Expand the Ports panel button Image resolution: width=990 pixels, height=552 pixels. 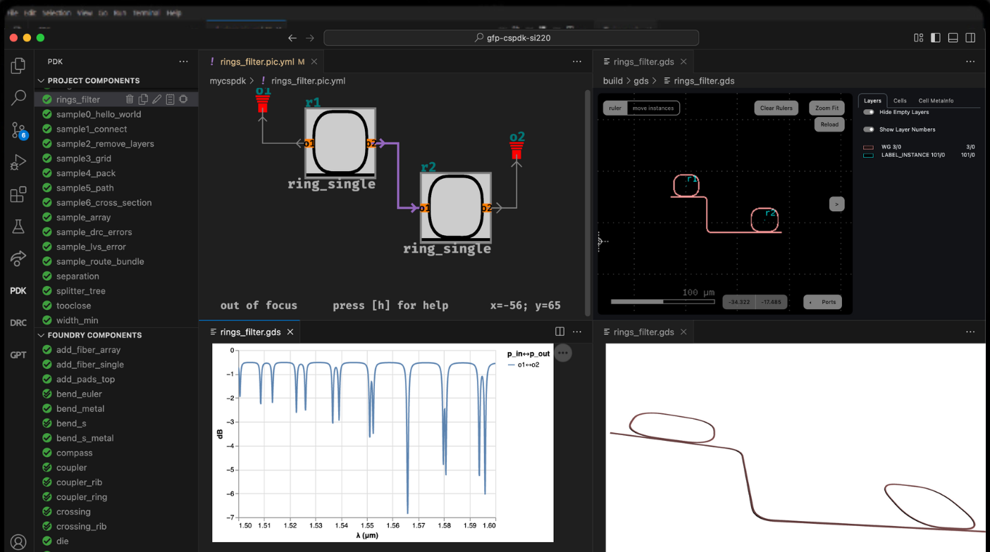[822, 302]
